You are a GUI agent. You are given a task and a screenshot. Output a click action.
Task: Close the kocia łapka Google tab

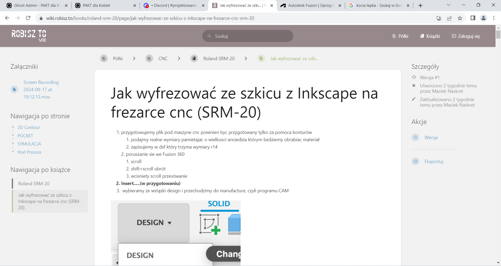408,5
